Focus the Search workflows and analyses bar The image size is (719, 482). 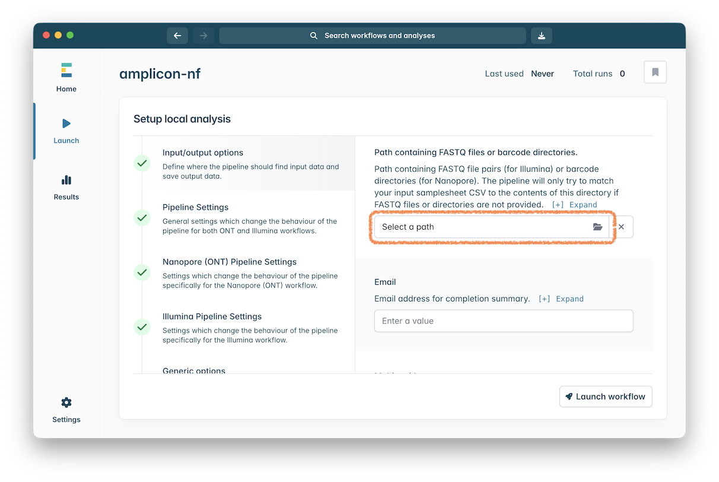tap(373, 36)
